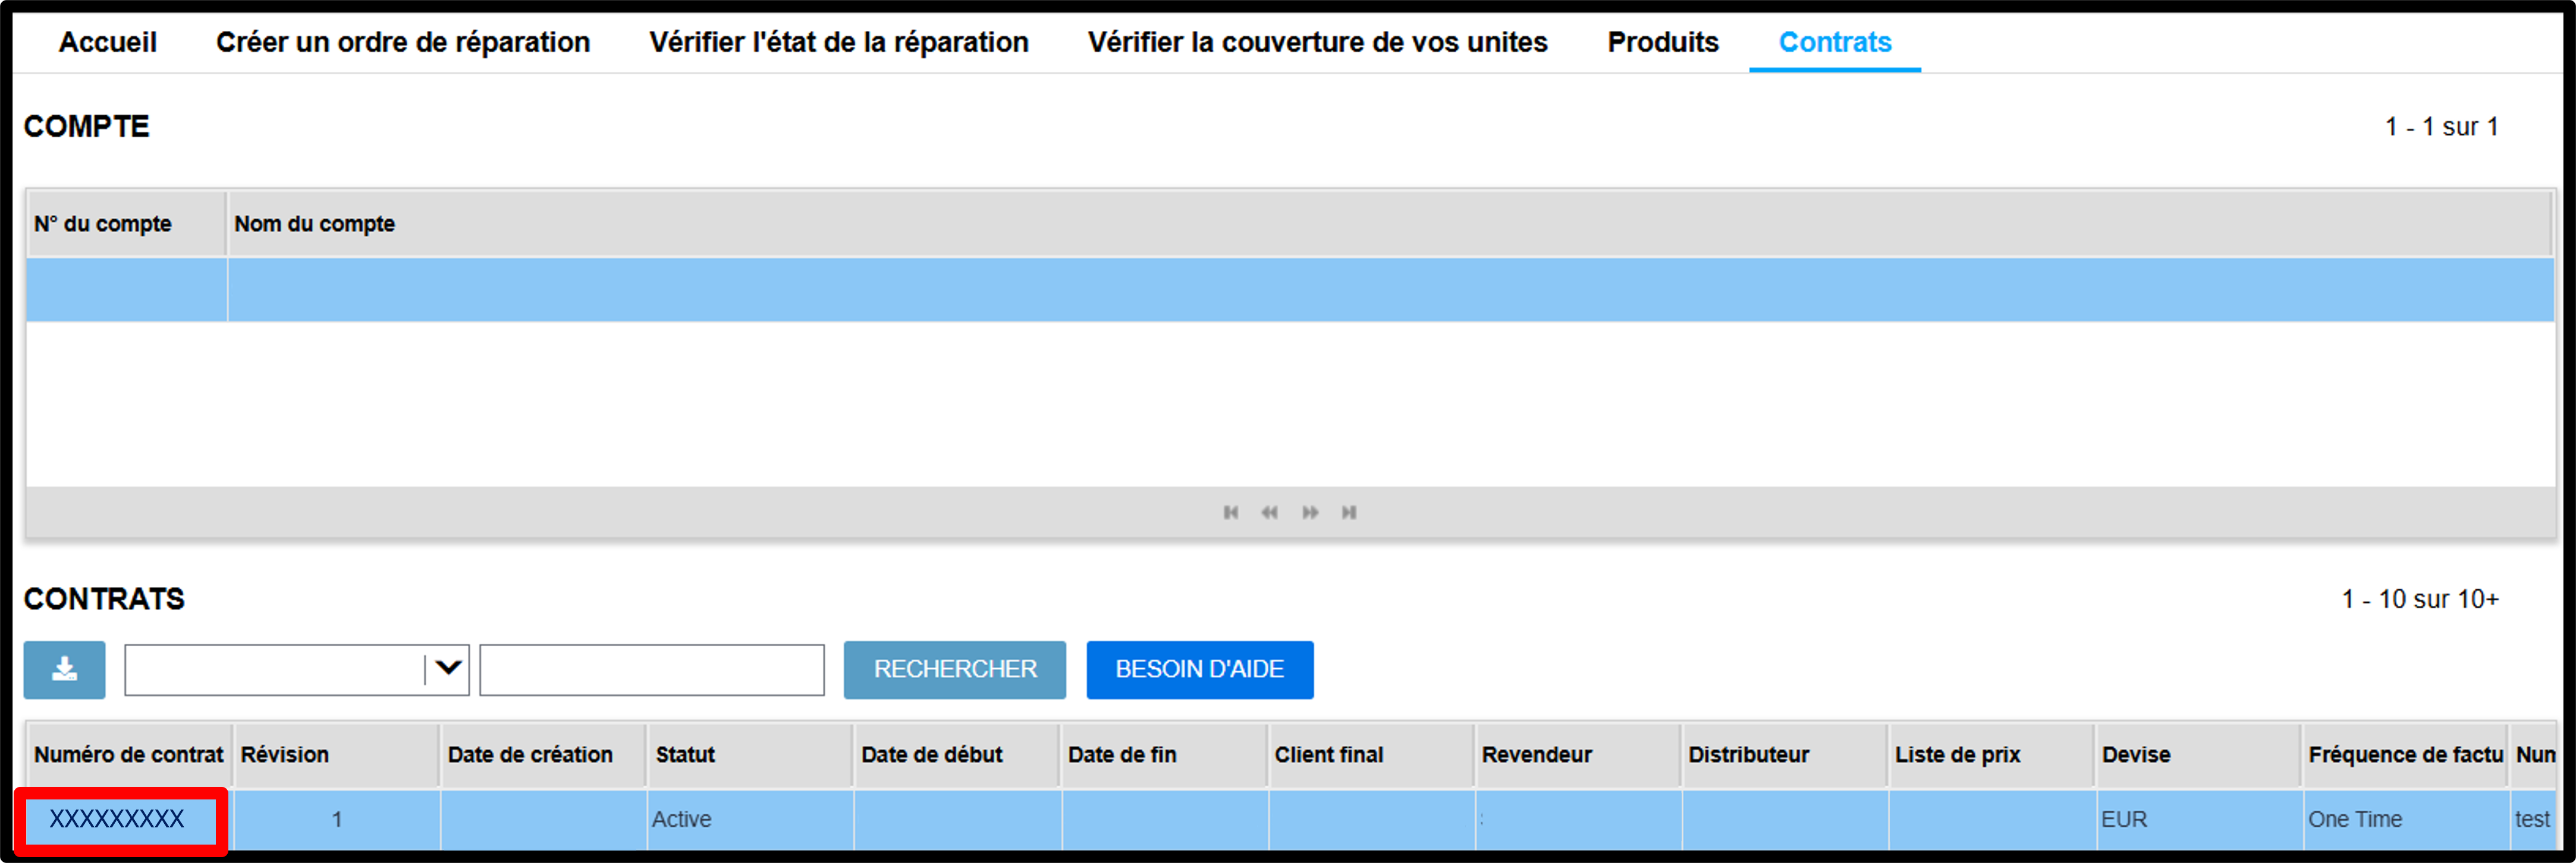This screenshot has height=863, width=2576.
Task: Click the RECHERCHER button
Action: (x=955, y=669)
